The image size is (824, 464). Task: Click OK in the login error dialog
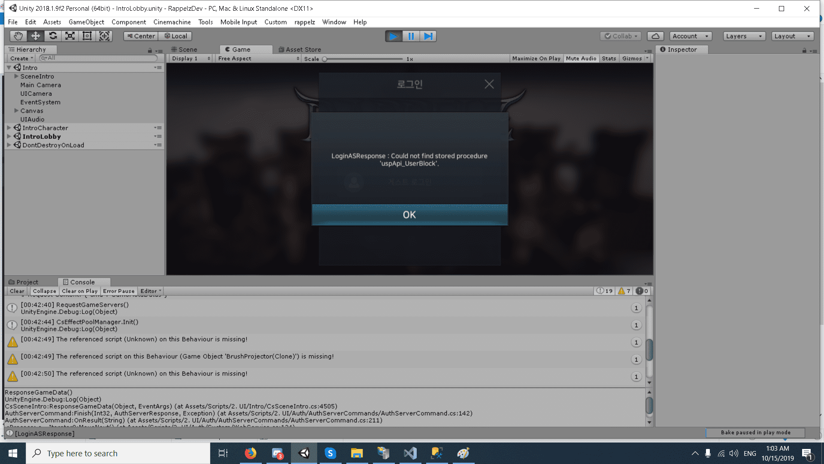409,214
